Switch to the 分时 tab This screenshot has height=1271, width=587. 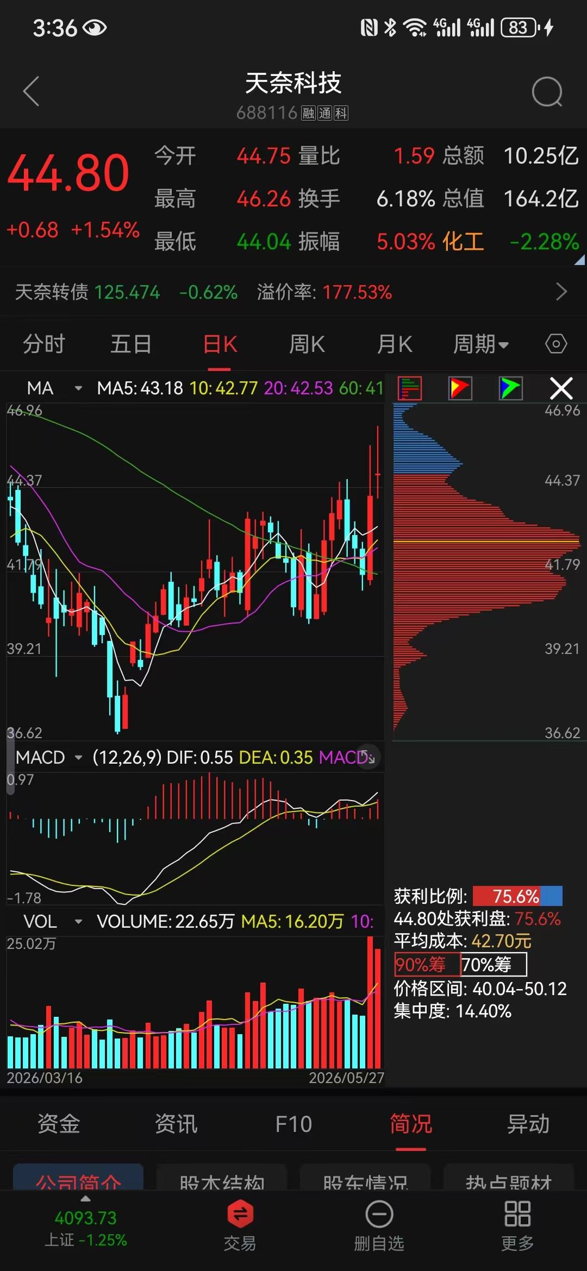(44, 344)
